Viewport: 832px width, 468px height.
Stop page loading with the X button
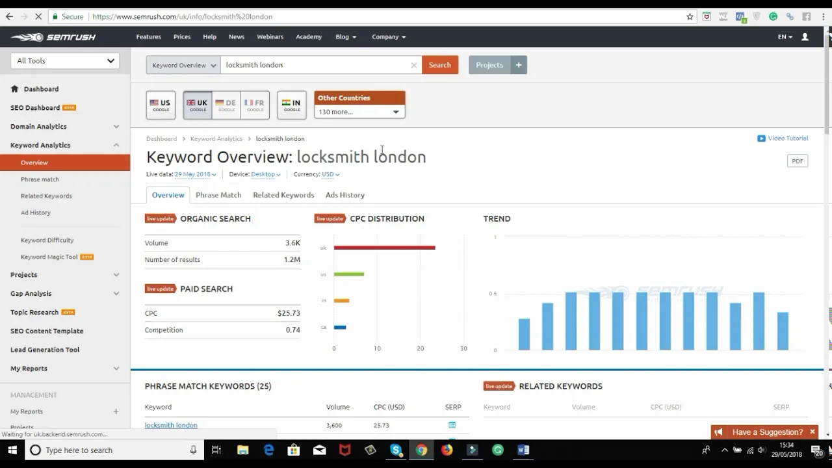click(38, 16)
